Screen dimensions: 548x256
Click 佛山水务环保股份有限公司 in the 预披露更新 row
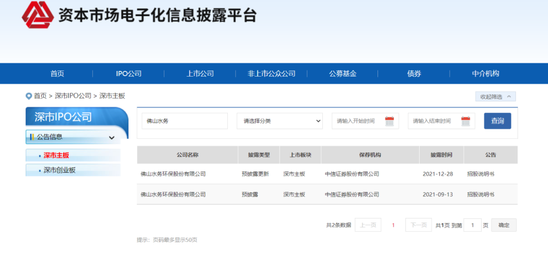click(173, 174)
